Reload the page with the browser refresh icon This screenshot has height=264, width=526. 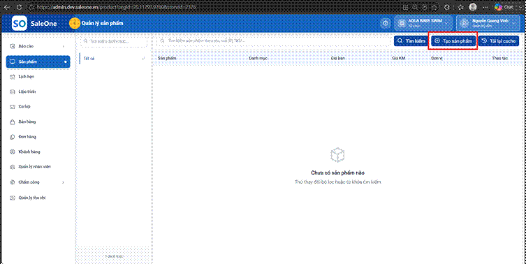pyautogui.click(x=19, y=7)
